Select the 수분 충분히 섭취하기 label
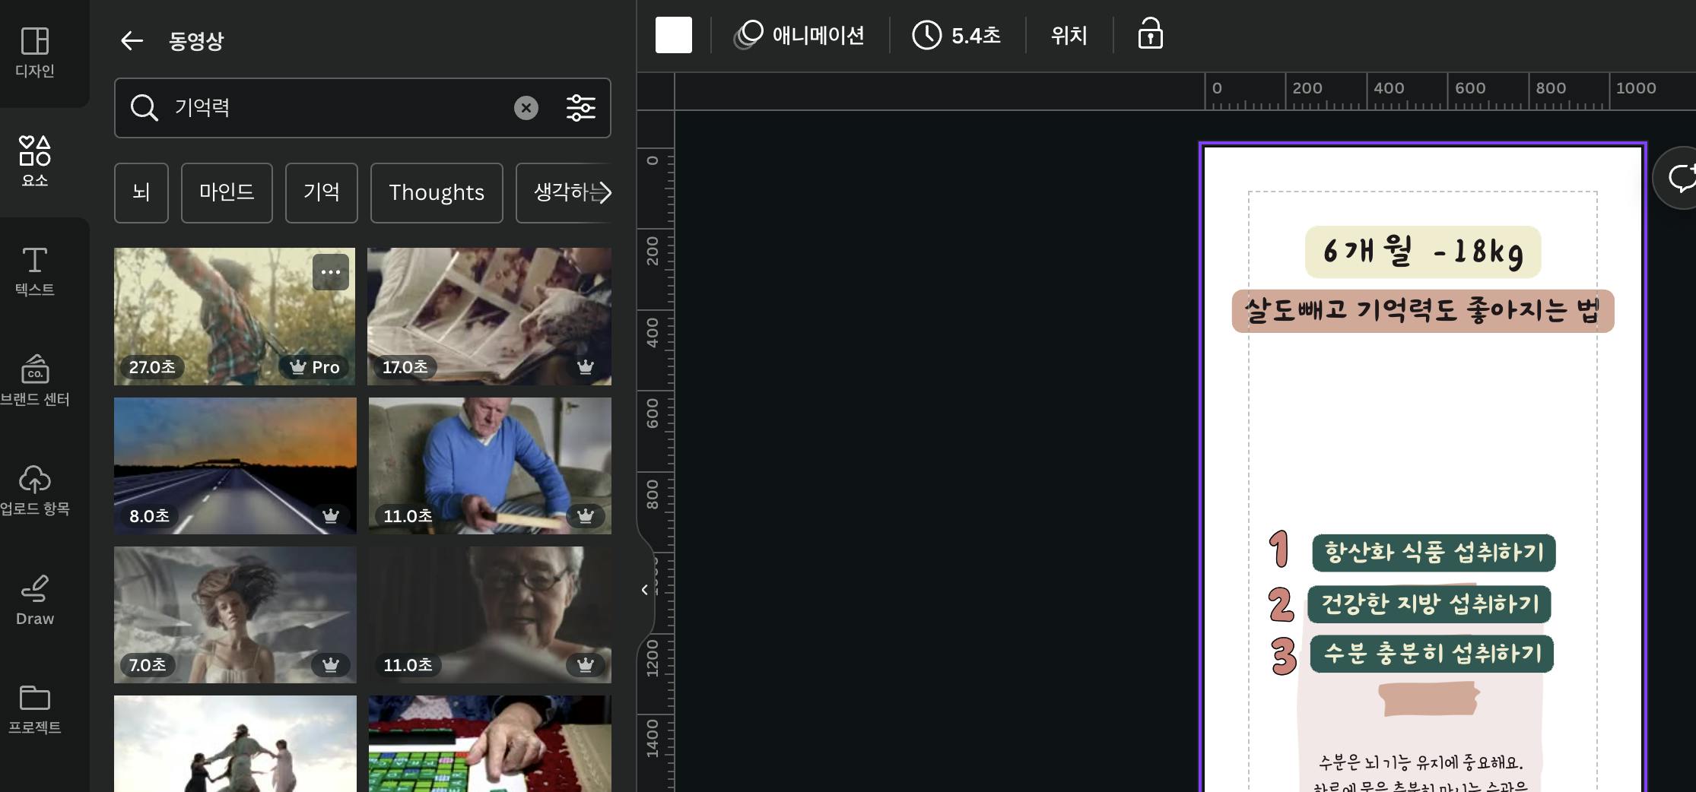This screenshot has width=1696, height=792. (1431, 654)
